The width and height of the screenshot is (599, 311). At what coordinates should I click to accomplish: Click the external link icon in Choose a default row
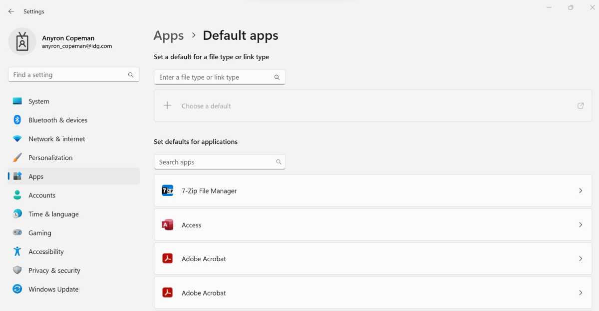pos(581,105)
